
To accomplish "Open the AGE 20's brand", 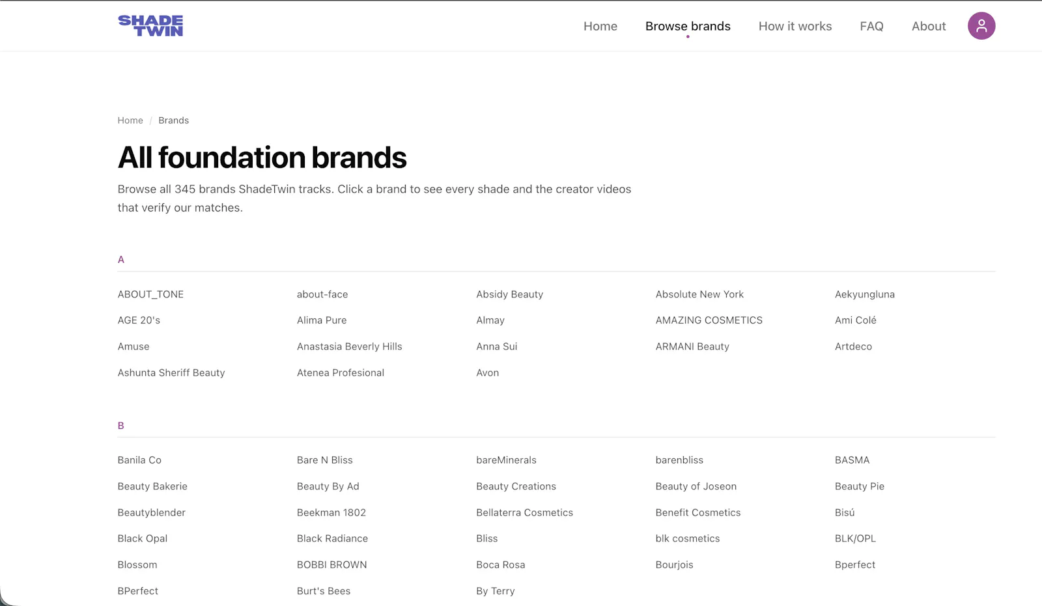I will click(139, 320).
